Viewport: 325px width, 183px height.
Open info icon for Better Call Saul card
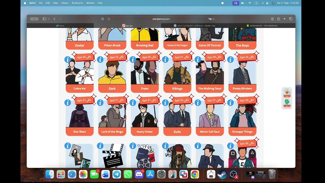[x=198, y=103]
